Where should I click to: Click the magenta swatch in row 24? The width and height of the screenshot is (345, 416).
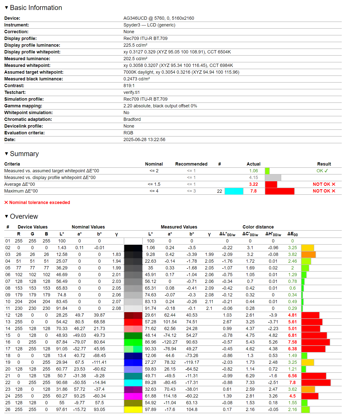pyautogui.click(x=133, y=396)
